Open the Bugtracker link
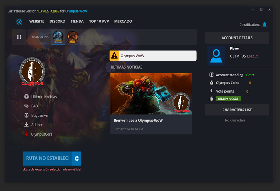The image size is (280, 191). pyautogui.click(x=40, y=115)
